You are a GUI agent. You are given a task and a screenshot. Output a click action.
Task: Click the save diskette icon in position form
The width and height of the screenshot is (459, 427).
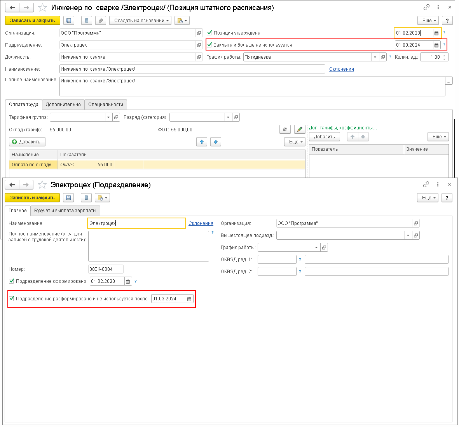tap(69, 21)
